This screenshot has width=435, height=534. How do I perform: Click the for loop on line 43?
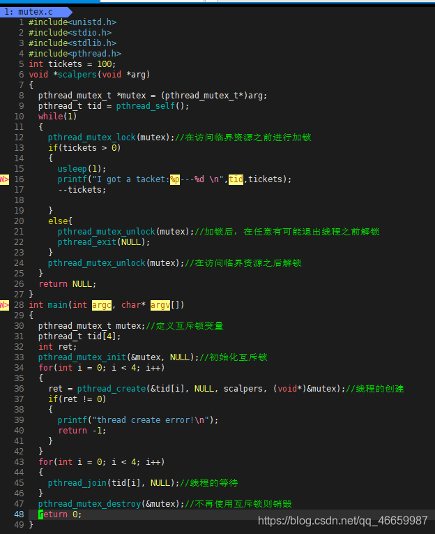pos(102,462)
